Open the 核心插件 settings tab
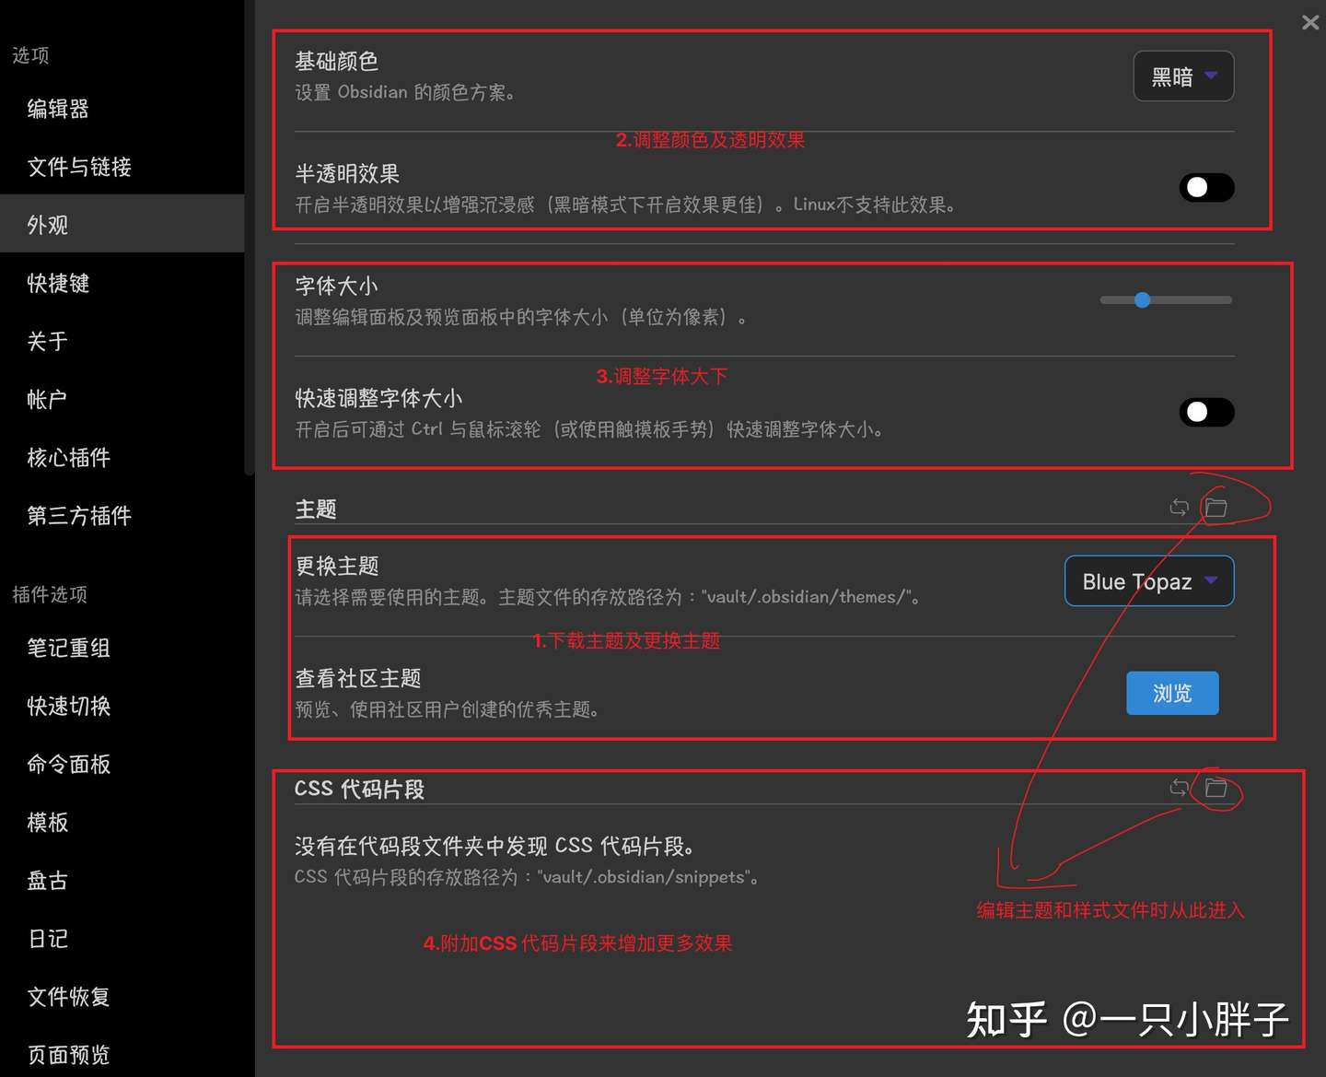The image size is (1326, 1077). pos(122,457)
